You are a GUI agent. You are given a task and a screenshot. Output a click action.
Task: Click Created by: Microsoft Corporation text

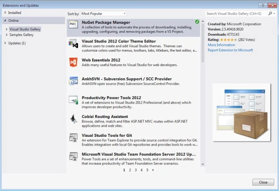pyautogui.click(x=235, y=24)
